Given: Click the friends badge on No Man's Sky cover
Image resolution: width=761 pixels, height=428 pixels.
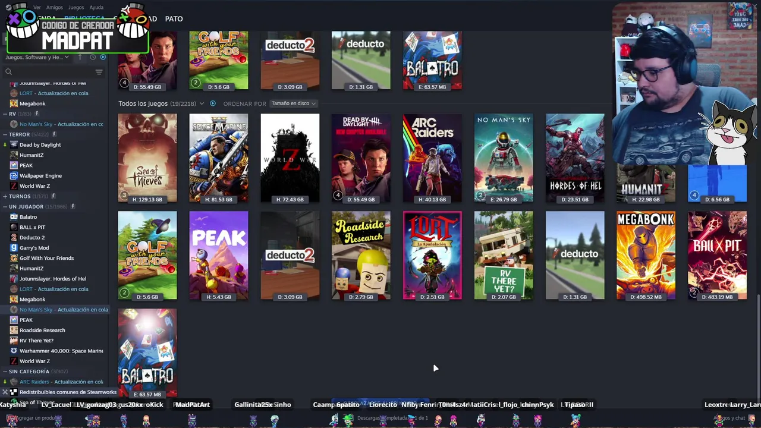Looking at the screenshot, I should pos(481,195).
